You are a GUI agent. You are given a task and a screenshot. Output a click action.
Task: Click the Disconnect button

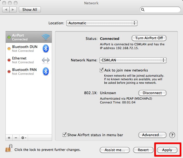pos(152,93)
